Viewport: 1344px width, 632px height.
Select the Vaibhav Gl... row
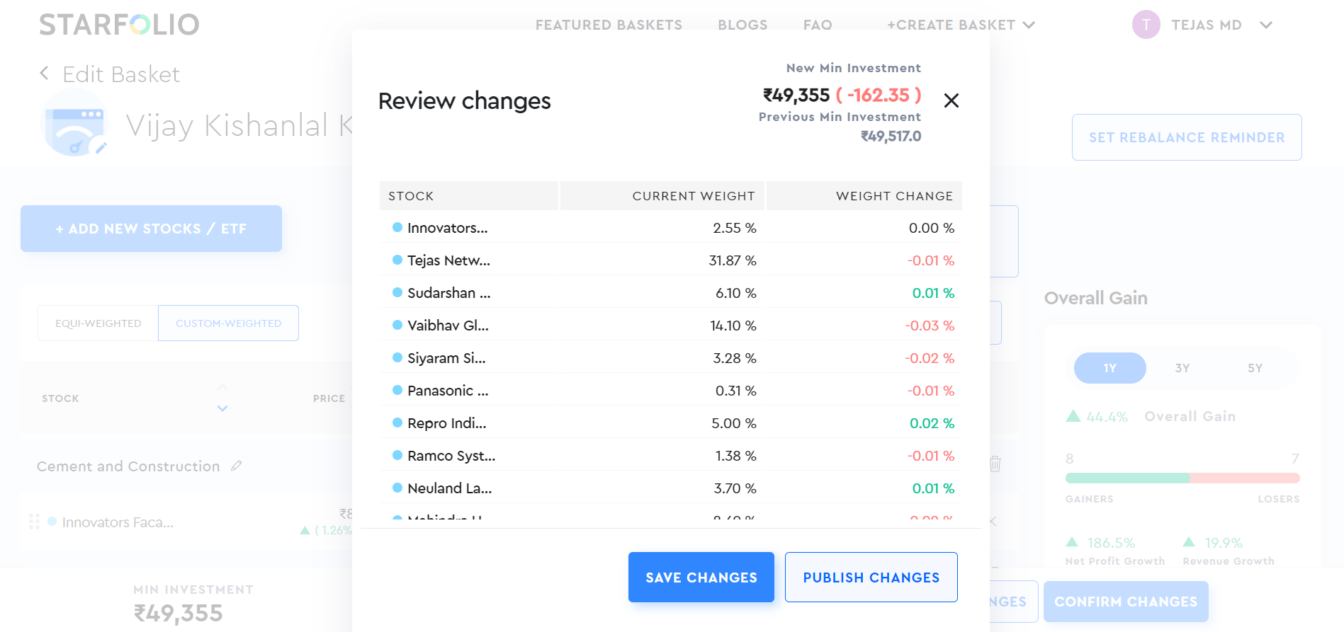coord(671,326)
